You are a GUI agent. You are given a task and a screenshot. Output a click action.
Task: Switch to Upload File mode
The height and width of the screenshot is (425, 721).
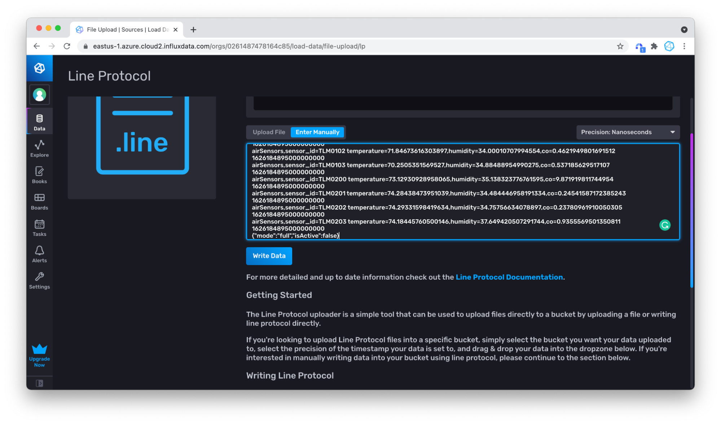pyautogui.click(x=269, y=132)
